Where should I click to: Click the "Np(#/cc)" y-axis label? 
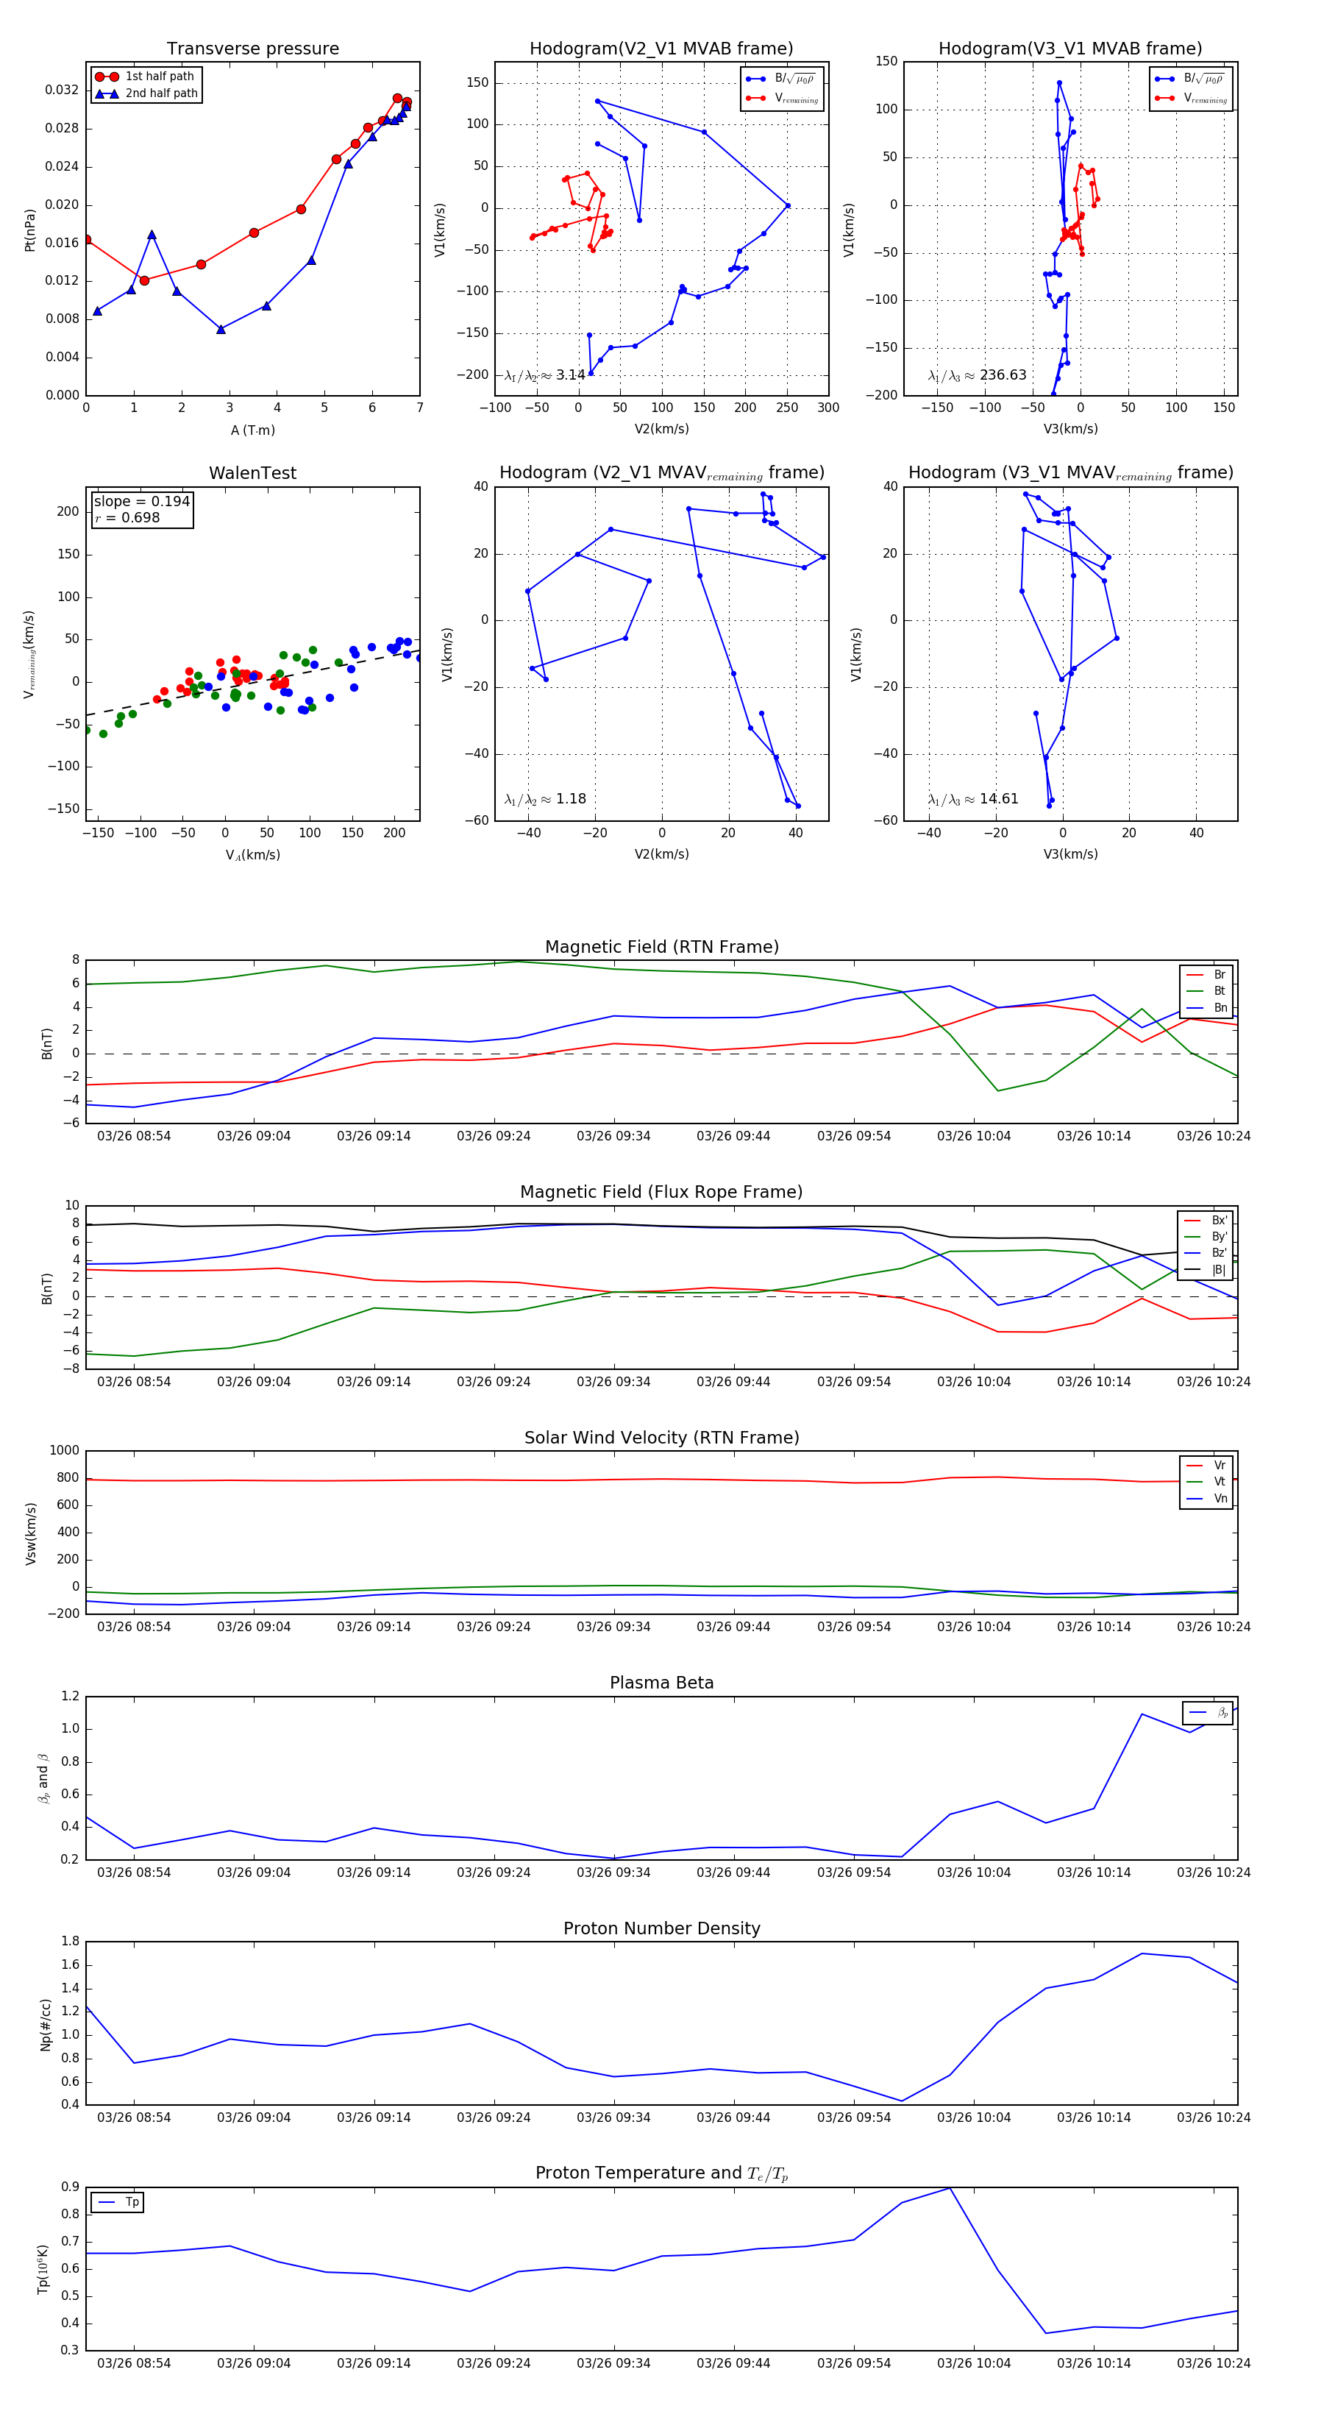click(x=46, y=2025)
